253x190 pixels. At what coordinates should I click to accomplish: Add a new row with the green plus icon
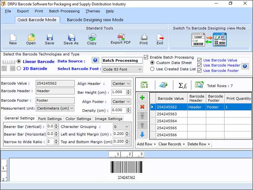click(x=142, y=97)
